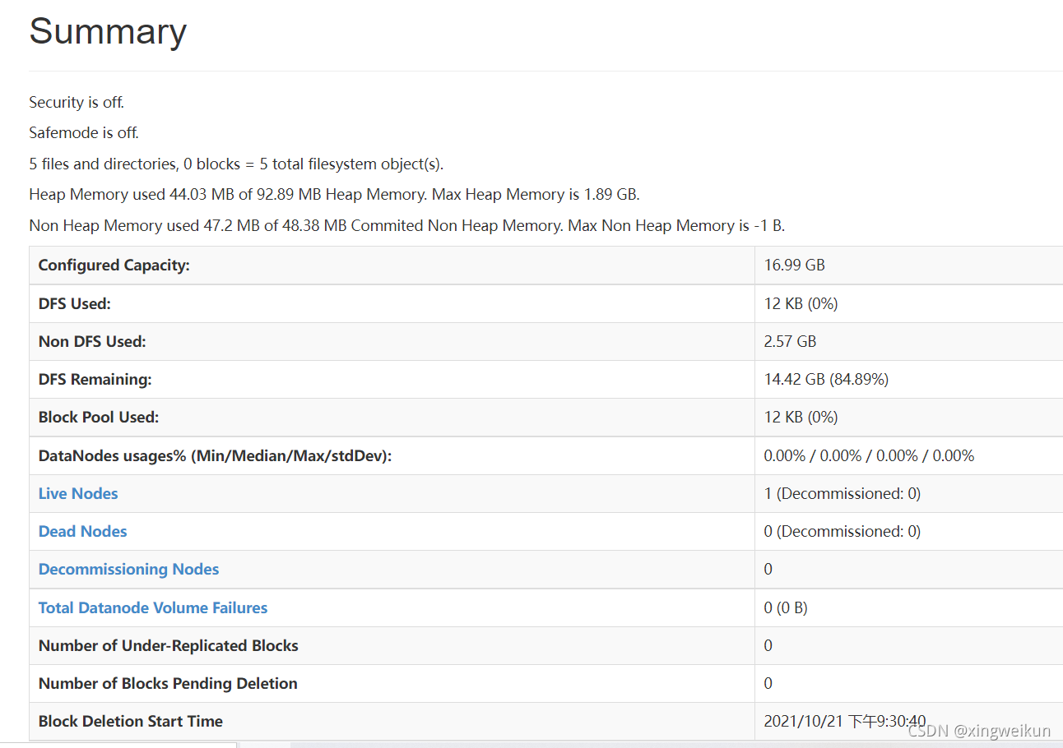
Task: Click the 2021/10/21 start time value
Action: 845,722
